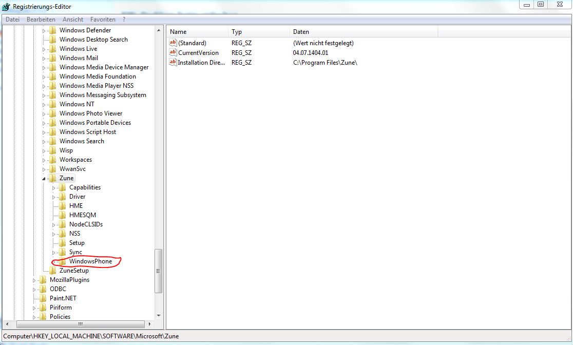Click the Windows Live folder icon

click(52, 49)
